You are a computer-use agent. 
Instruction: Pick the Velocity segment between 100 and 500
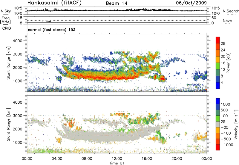click(x=218, y=113)
